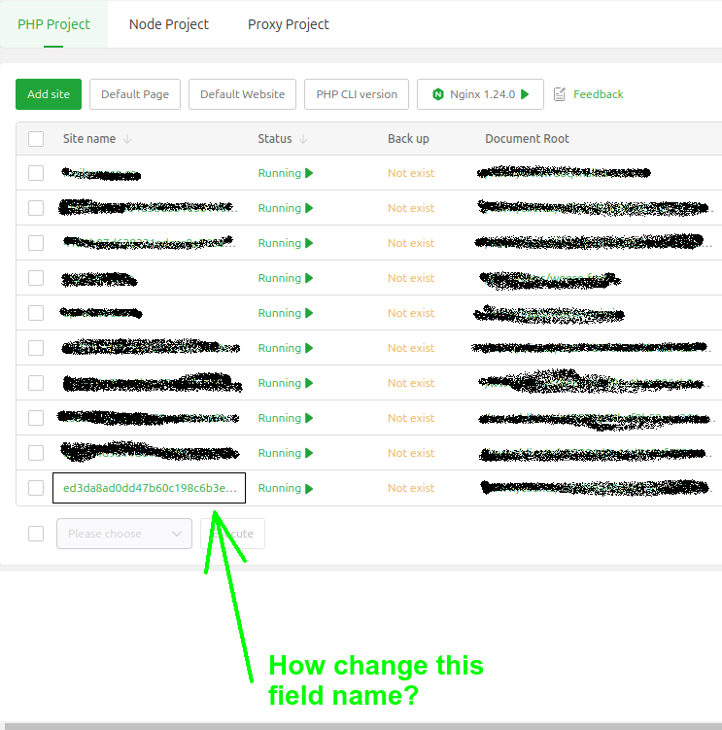The height and width of the screenshot is (730, 722).
Task: Open the Node Project tab
Action: pyautogui.click(x=168, y=24)
